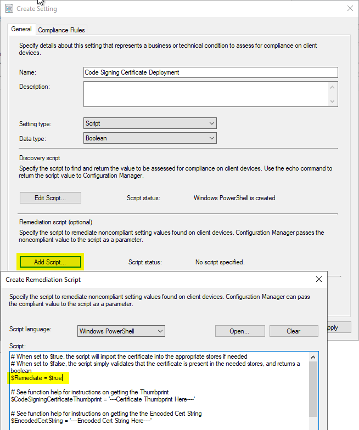Open the Compliance Rules tab
This screenshot has width=359, height=430.
(x=61, y=30)
